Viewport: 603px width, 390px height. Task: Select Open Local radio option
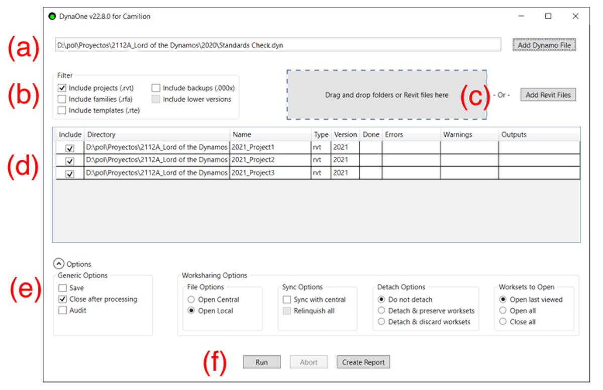point(191,311)
